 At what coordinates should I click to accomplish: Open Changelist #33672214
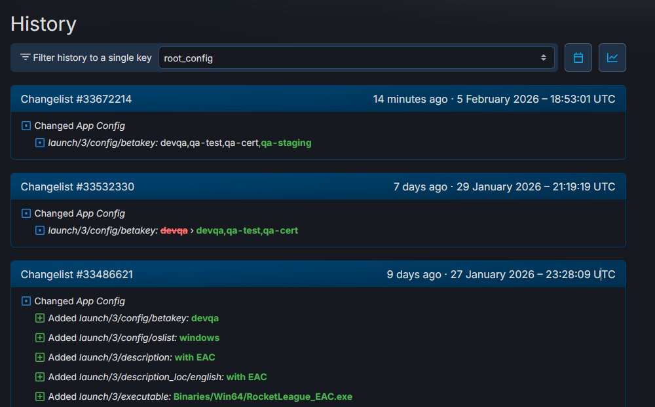point(76,99)
